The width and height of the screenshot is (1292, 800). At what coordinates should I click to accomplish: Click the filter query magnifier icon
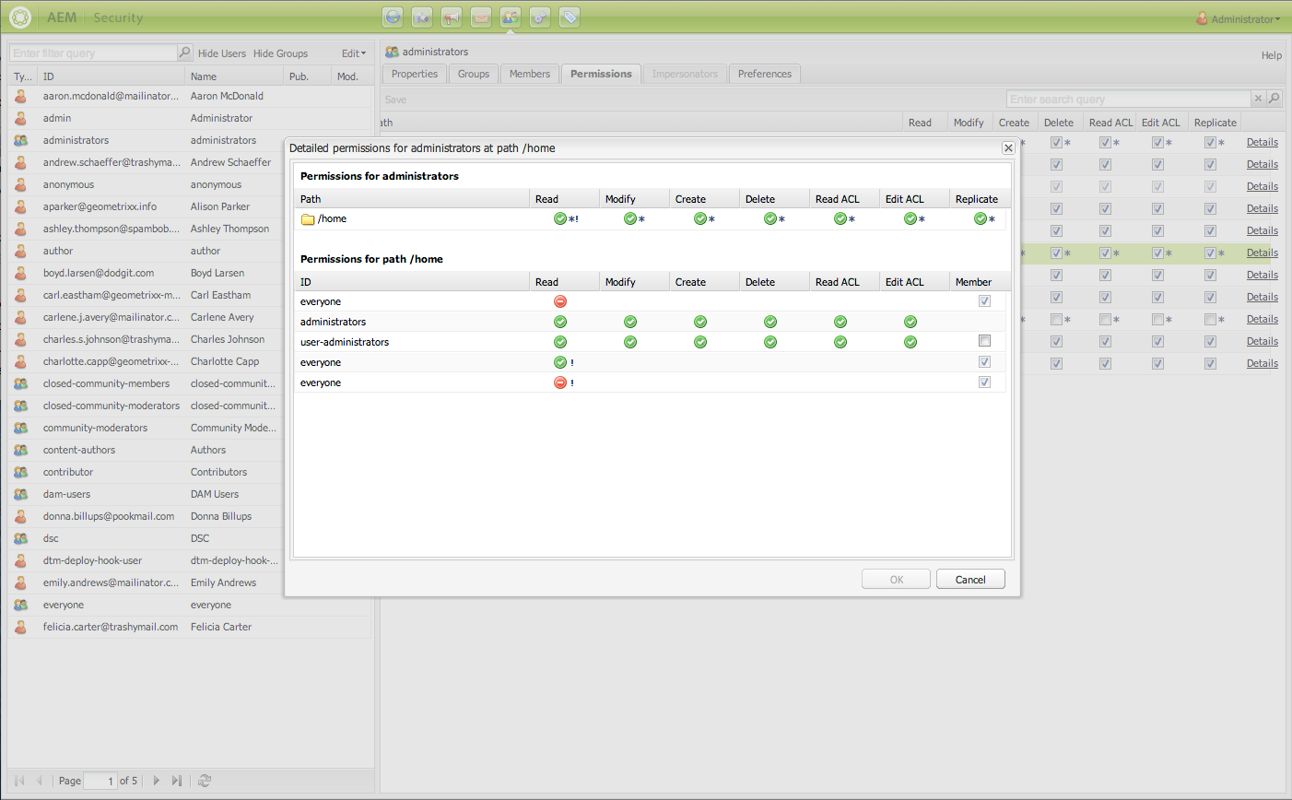pos(184,53)
